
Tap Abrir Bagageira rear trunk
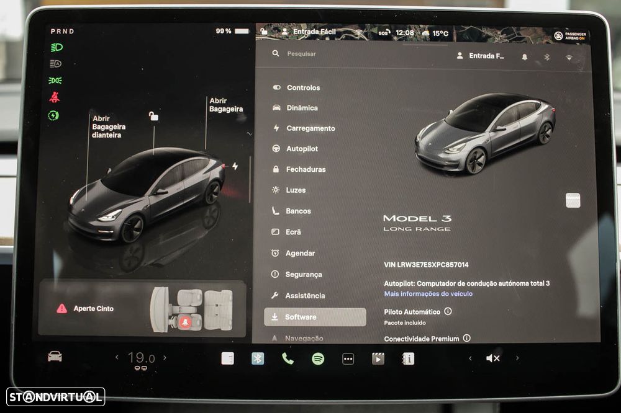[226, 105]
